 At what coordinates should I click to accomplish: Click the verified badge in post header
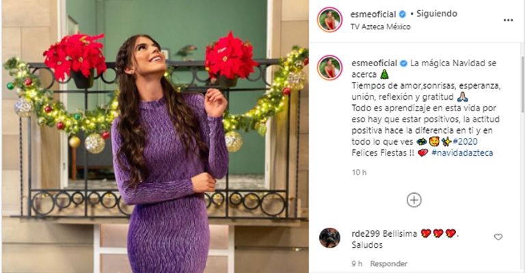(x=403, y=14)
